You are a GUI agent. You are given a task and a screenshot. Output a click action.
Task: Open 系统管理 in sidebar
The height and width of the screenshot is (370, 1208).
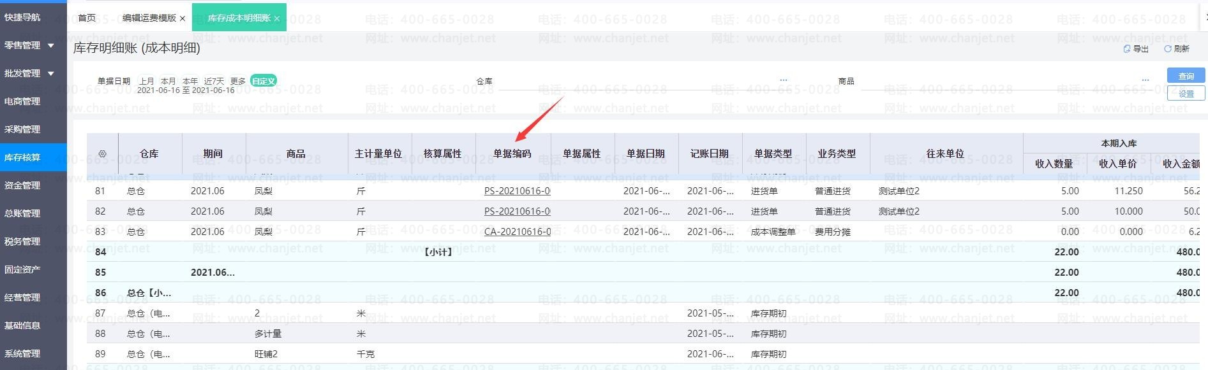coord(22,353)
